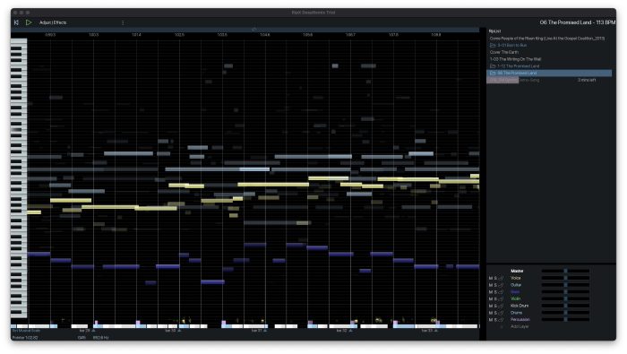Mute the Drums layer

coord(491,313)
